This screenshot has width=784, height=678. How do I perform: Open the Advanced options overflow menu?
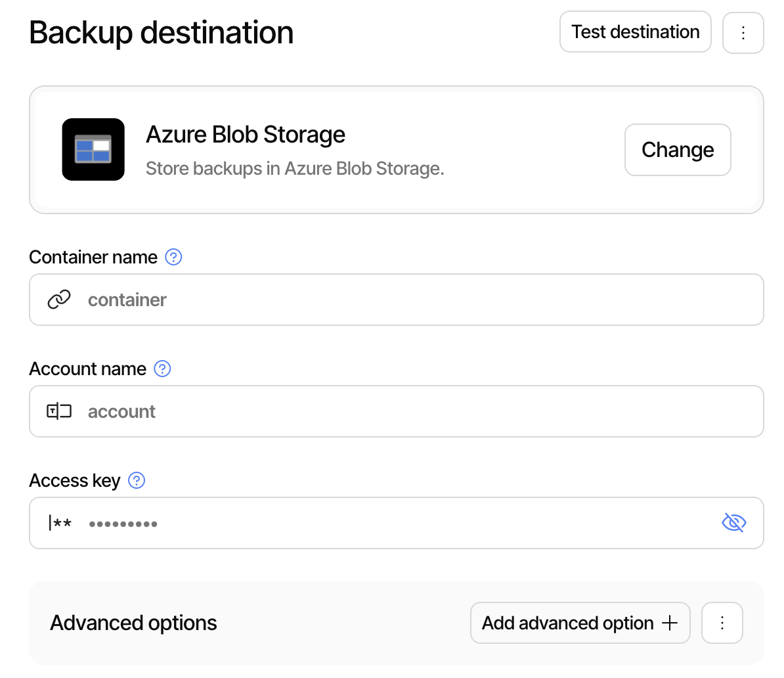722,622
